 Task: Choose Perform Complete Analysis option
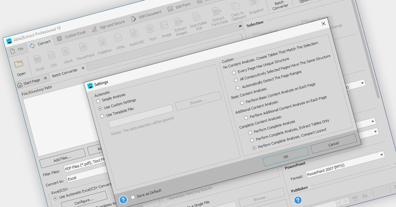[x=250, y=132]
